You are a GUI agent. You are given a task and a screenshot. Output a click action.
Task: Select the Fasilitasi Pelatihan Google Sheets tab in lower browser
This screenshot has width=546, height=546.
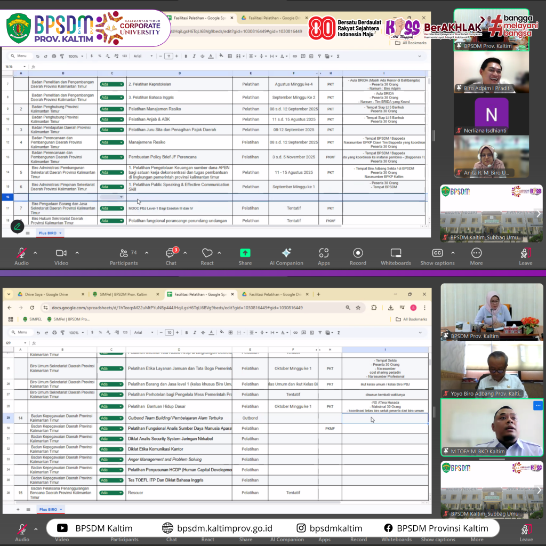(200, 294)
